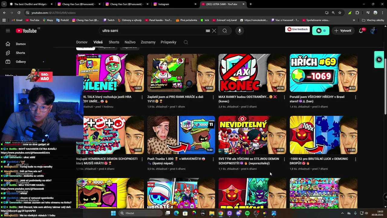Open a new browser tab
Screen dimensions: 387x218
pos(251,4)
